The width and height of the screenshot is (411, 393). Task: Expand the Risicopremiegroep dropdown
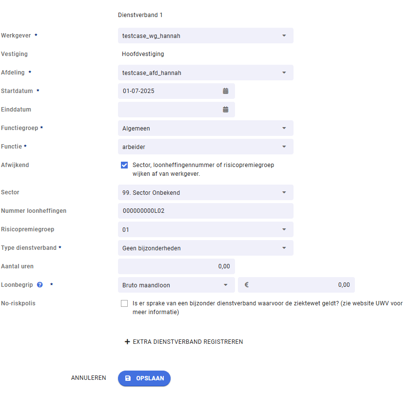[x=206, y=229]
